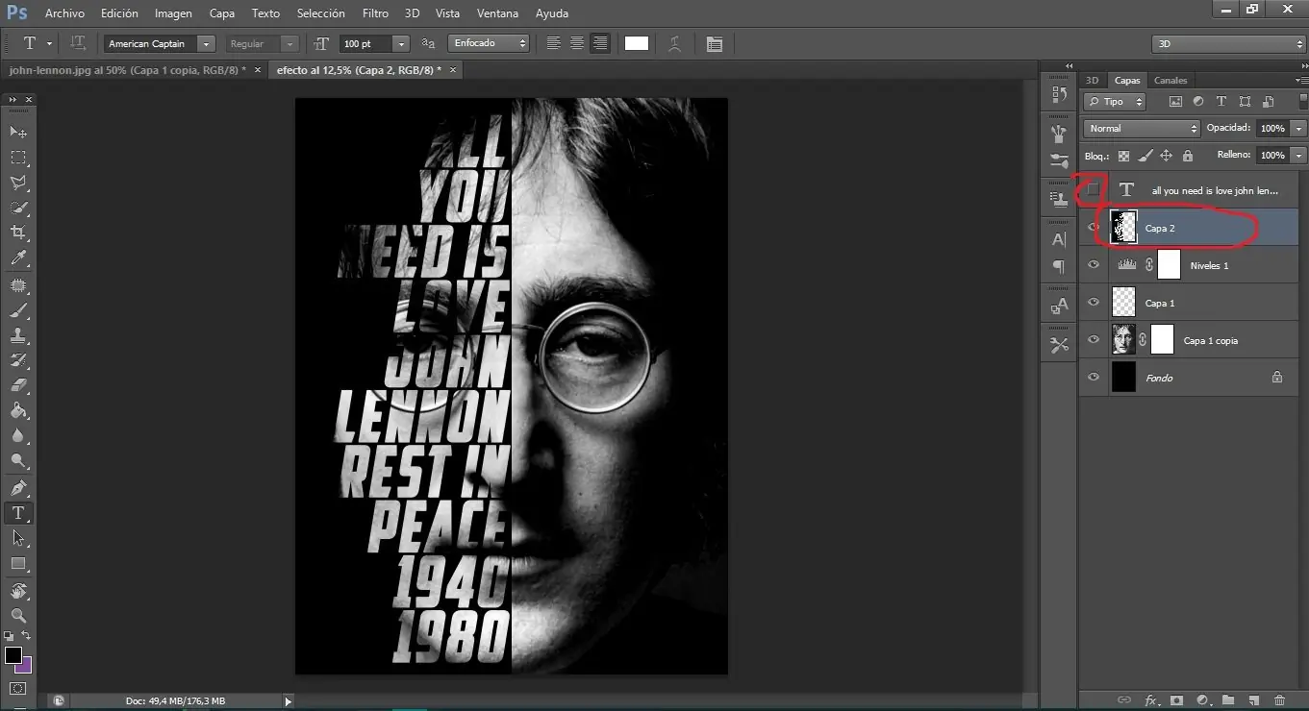Viewport: 1309px width, 711px height.
Task: Select the Lasso tool
Action: (x=17, y=183)
